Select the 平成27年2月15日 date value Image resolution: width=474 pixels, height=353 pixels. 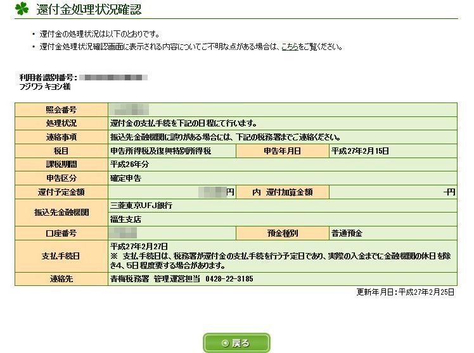(x=360, y=151)
